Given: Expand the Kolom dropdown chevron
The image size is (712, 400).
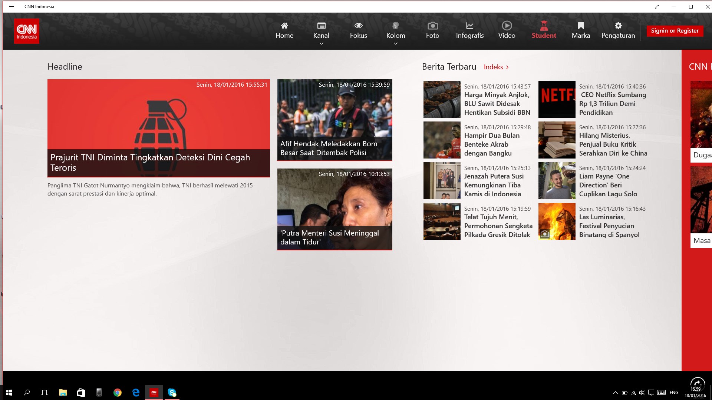Looking at the screenshot, I should [395, 43].
